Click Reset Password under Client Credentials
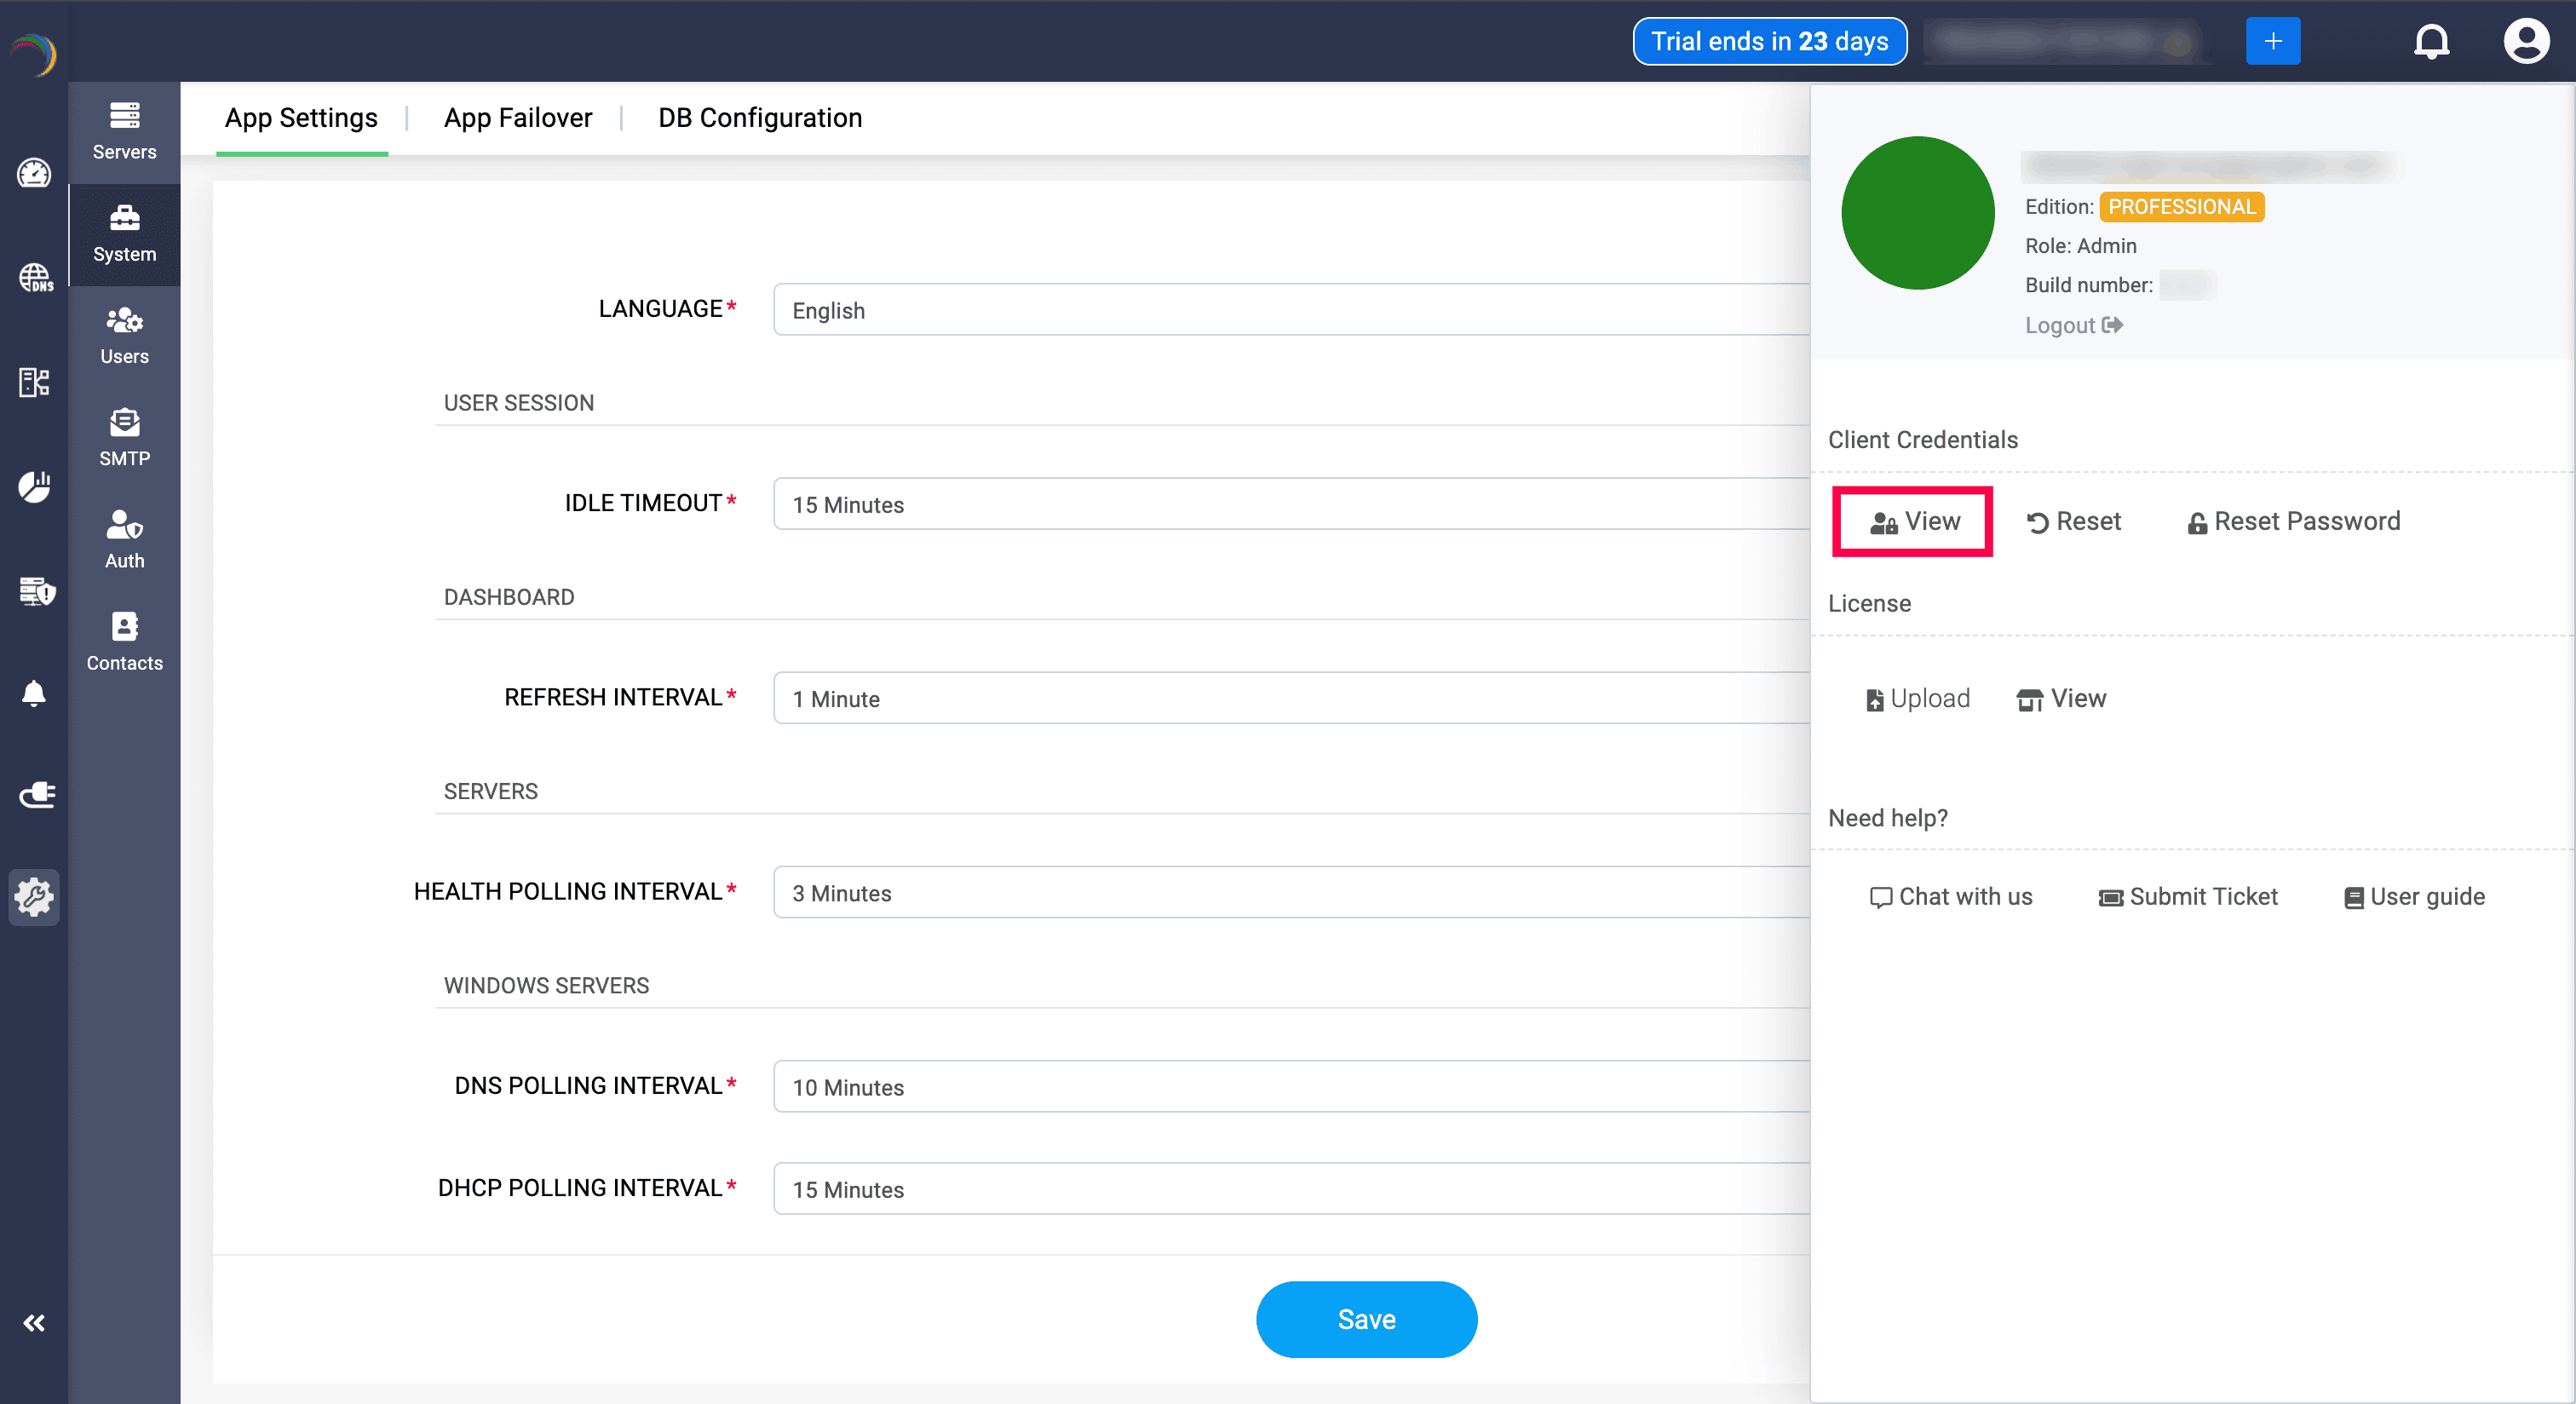The image size is (2576, 1404). 2293,521
